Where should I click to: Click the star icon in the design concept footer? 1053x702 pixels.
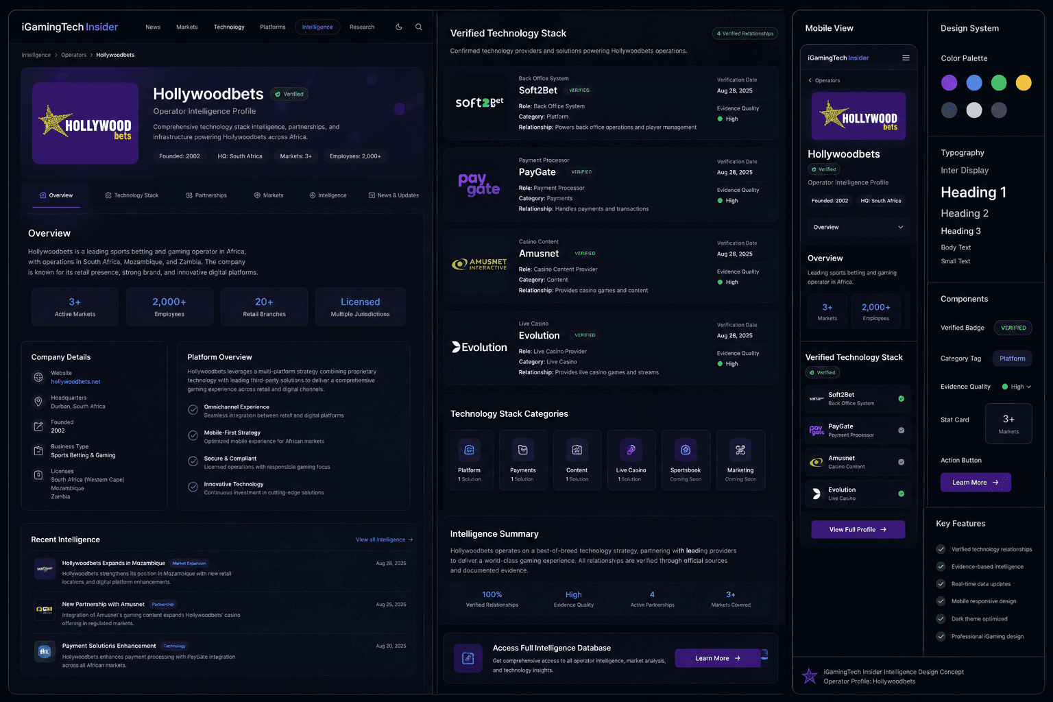(x=810, y=677)
